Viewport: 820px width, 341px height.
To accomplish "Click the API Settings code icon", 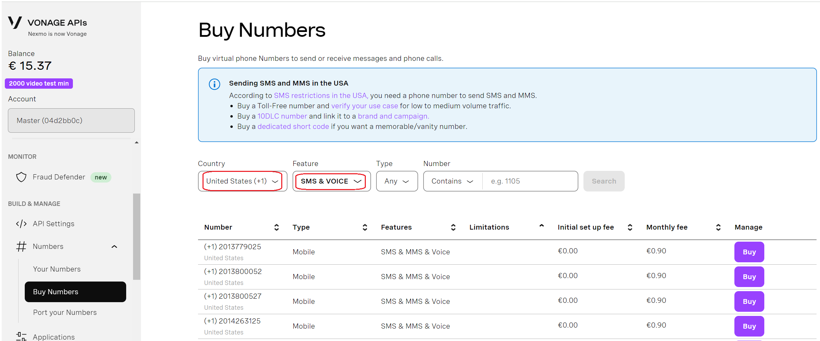I will [21, 224].
